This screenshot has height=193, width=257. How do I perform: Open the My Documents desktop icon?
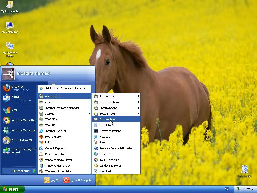(10, 7)
